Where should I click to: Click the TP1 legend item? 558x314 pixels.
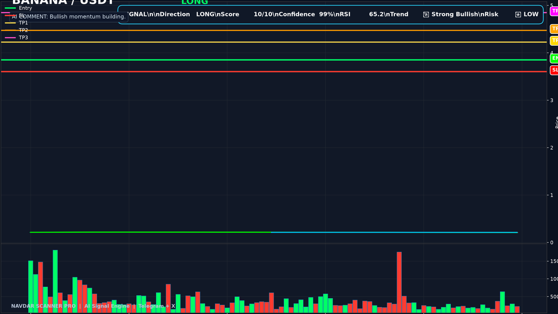tap(17, 22)
